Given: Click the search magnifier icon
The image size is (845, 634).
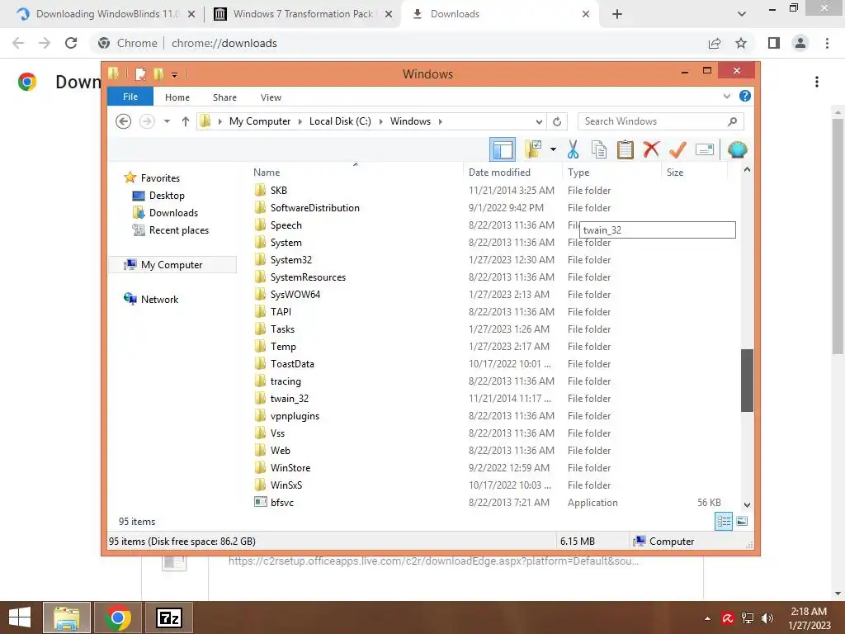Looking at the screenshot, I should coord(732,121).
